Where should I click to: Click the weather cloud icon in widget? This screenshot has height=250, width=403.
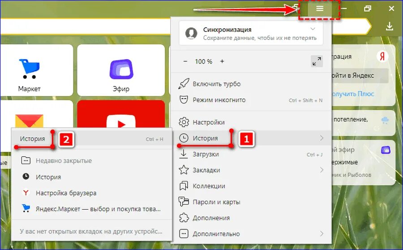tap(385, 120)
